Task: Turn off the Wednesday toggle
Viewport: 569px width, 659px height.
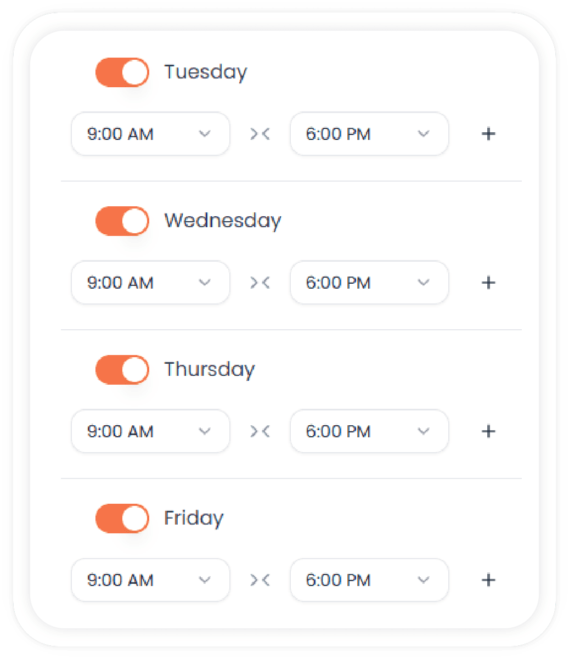Action: click(122, 221)
